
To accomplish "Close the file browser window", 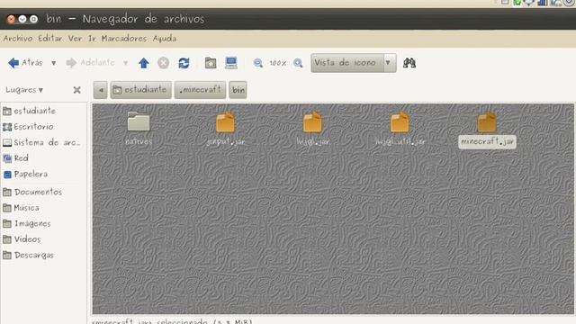I will 11,19.
